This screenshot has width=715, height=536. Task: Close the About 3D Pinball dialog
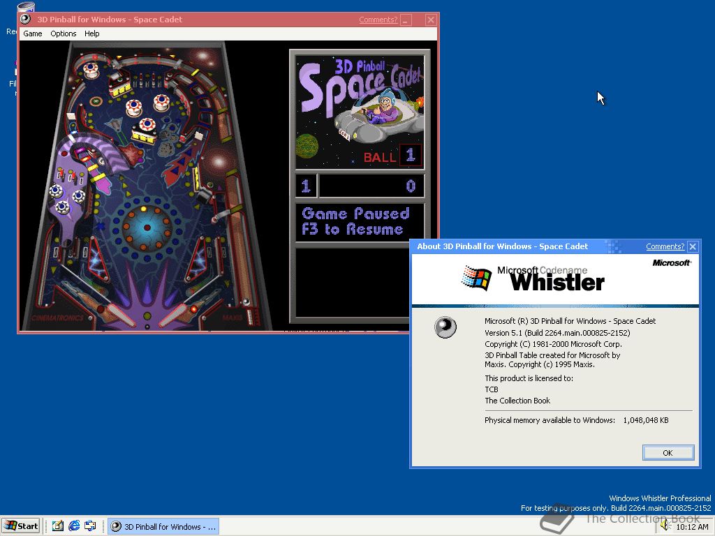[x=693, y=246]
